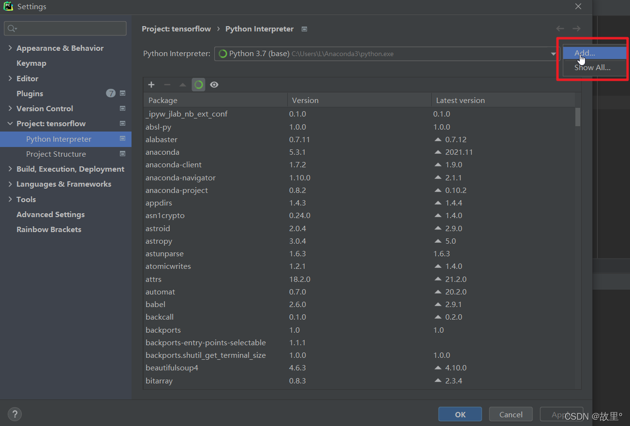Click the project-settings icon next to Version Control
This screenshot has width=630, height=426.
point(122,108)
